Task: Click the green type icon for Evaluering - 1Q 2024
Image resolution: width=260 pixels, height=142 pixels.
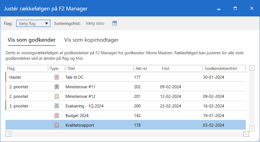Action: 57,106
